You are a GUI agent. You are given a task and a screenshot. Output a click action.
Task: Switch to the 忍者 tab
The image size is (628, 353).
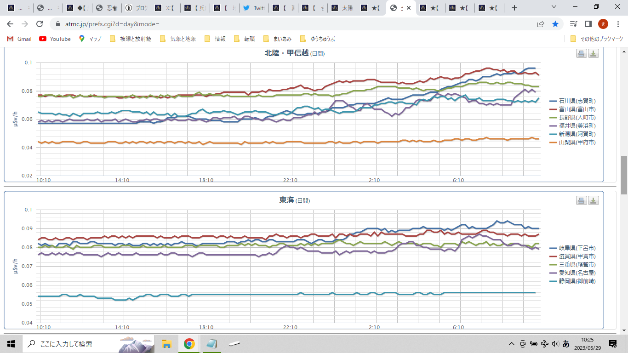point(106,8)
